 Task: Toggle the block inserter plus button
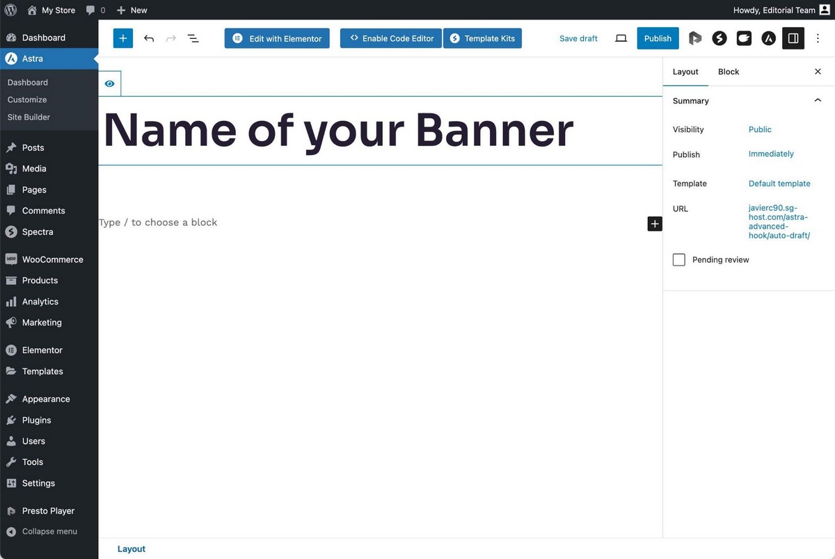coord(122,38)
